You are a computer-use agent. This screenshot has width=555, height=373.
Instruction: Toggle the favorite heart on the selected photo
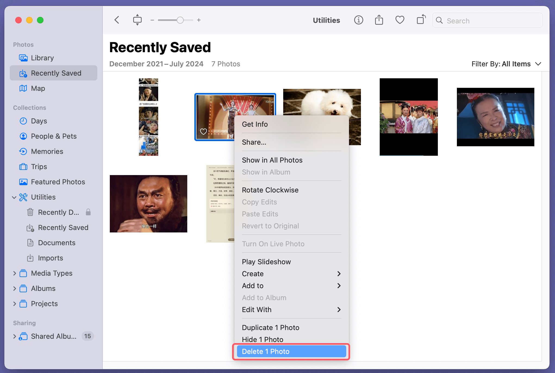[x=204, y=131]
